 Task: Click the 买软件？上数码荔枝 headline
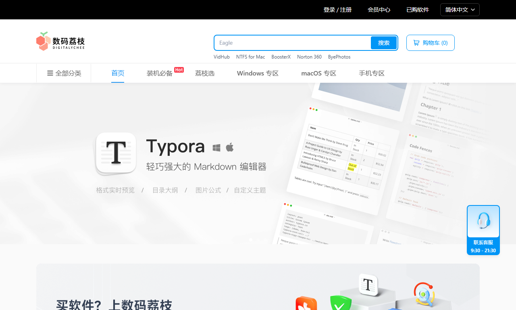[114, 304]
